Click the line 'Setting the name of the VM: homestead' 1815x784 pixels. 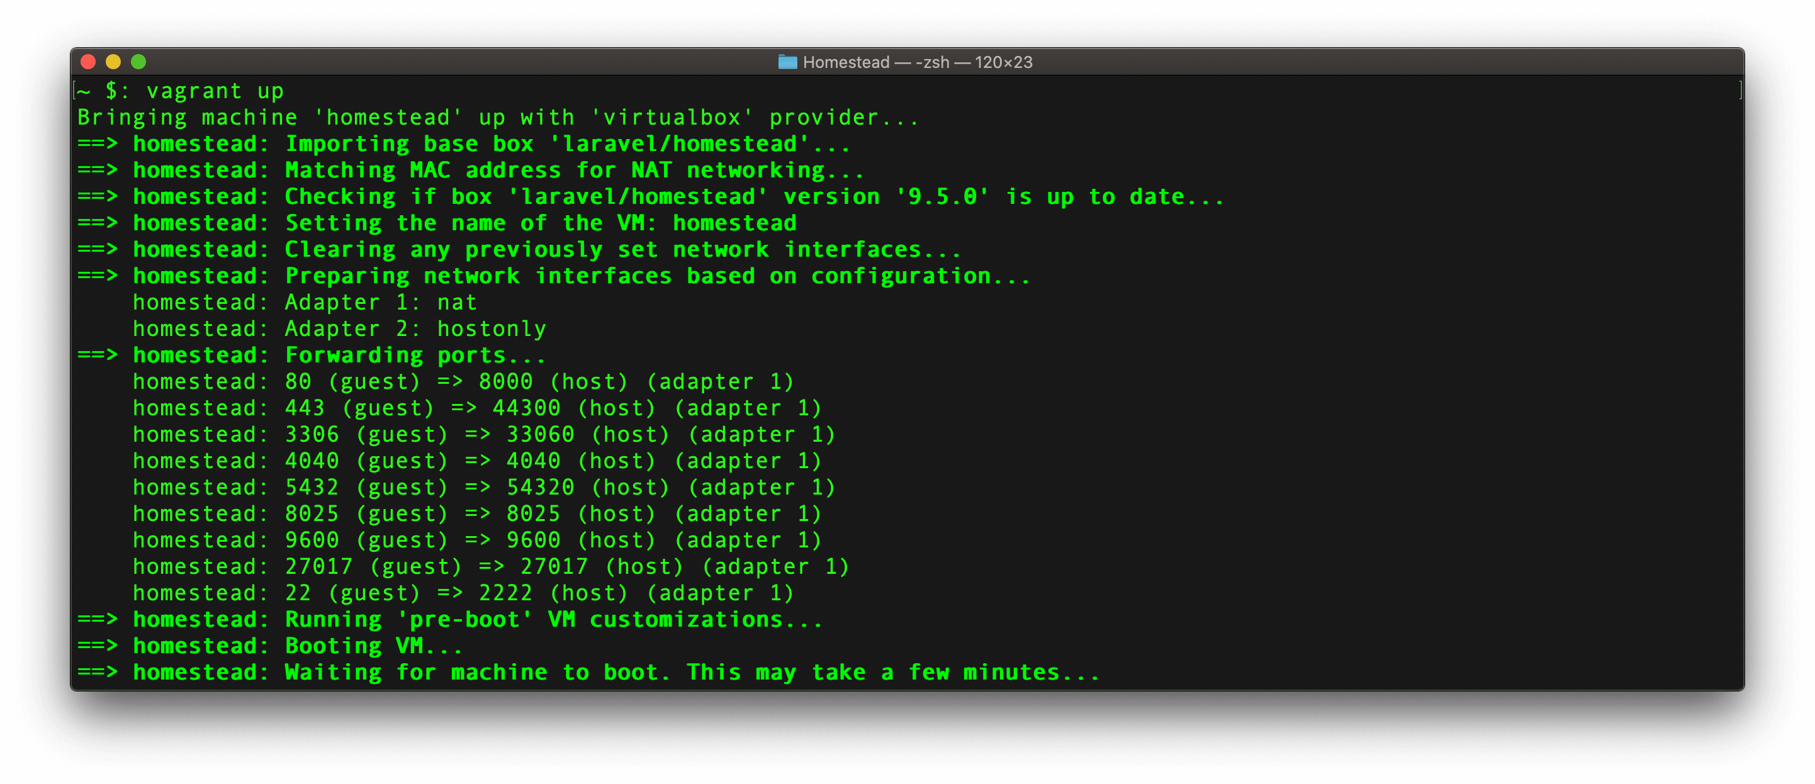437,223
